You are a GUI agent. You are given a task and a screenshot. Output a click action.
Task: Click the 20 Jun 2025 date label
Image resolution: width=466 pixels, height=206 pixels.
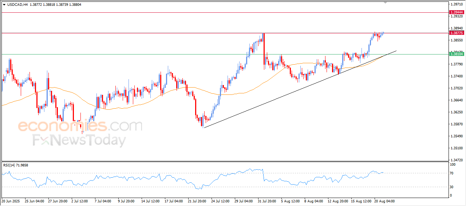pyautogui.click(x=11, y=201)
